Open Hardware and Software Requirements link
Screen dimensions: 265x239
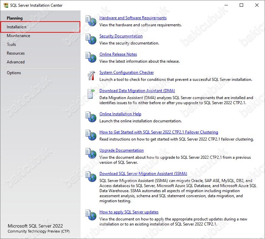pos(133,18)
